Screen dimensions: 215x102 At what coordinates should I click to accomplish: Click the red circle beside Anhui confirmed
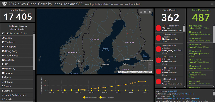(x=158, y=81)
